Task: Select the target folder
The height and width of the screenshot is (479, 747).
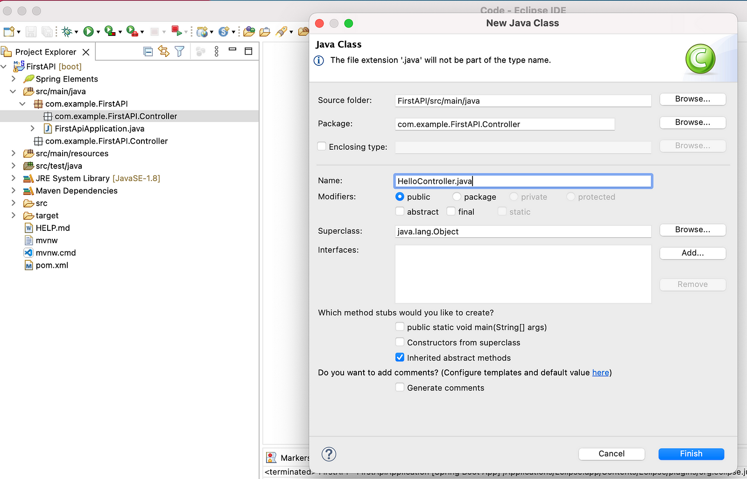Action: pos(47,215)
